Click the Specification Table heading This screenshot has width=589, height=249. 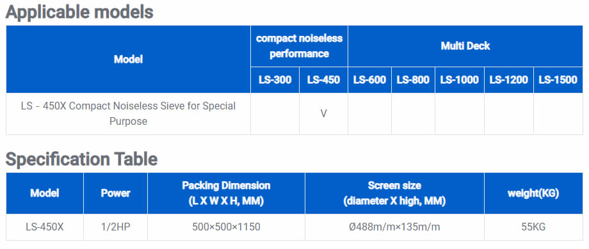[81, 159]
